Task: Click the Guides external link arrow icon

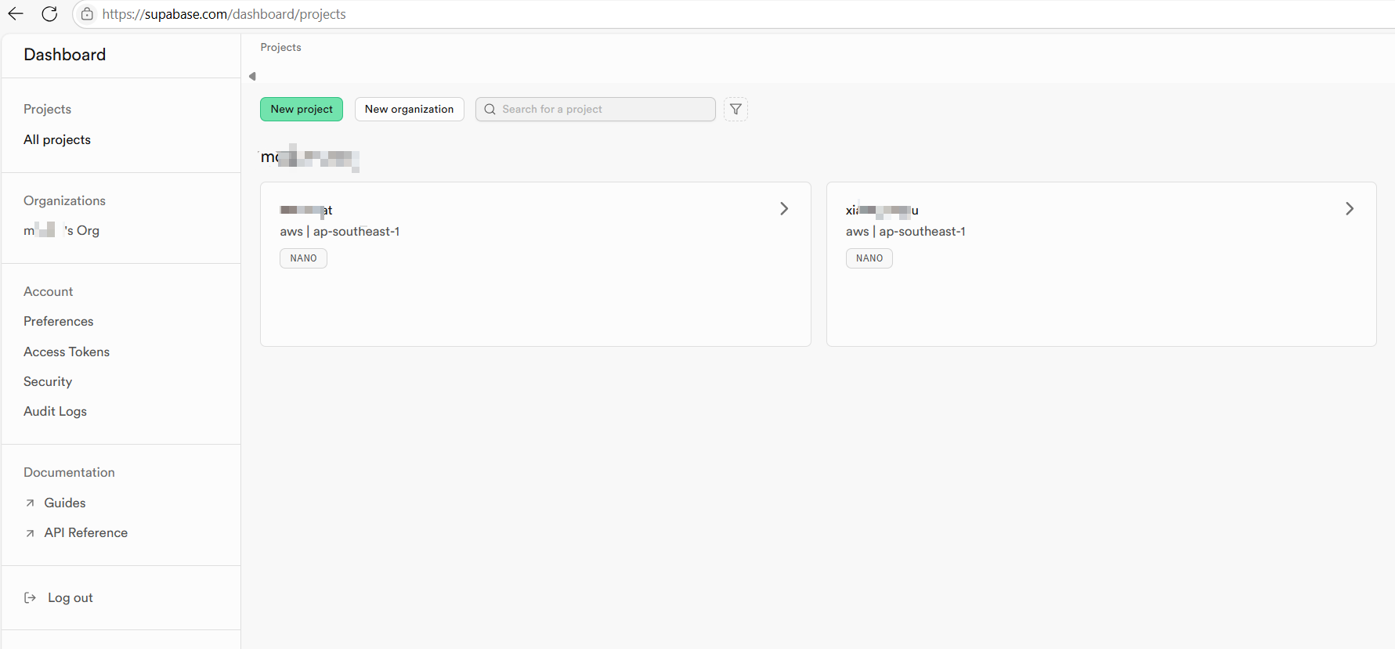Action: click(x=30, y=503)
